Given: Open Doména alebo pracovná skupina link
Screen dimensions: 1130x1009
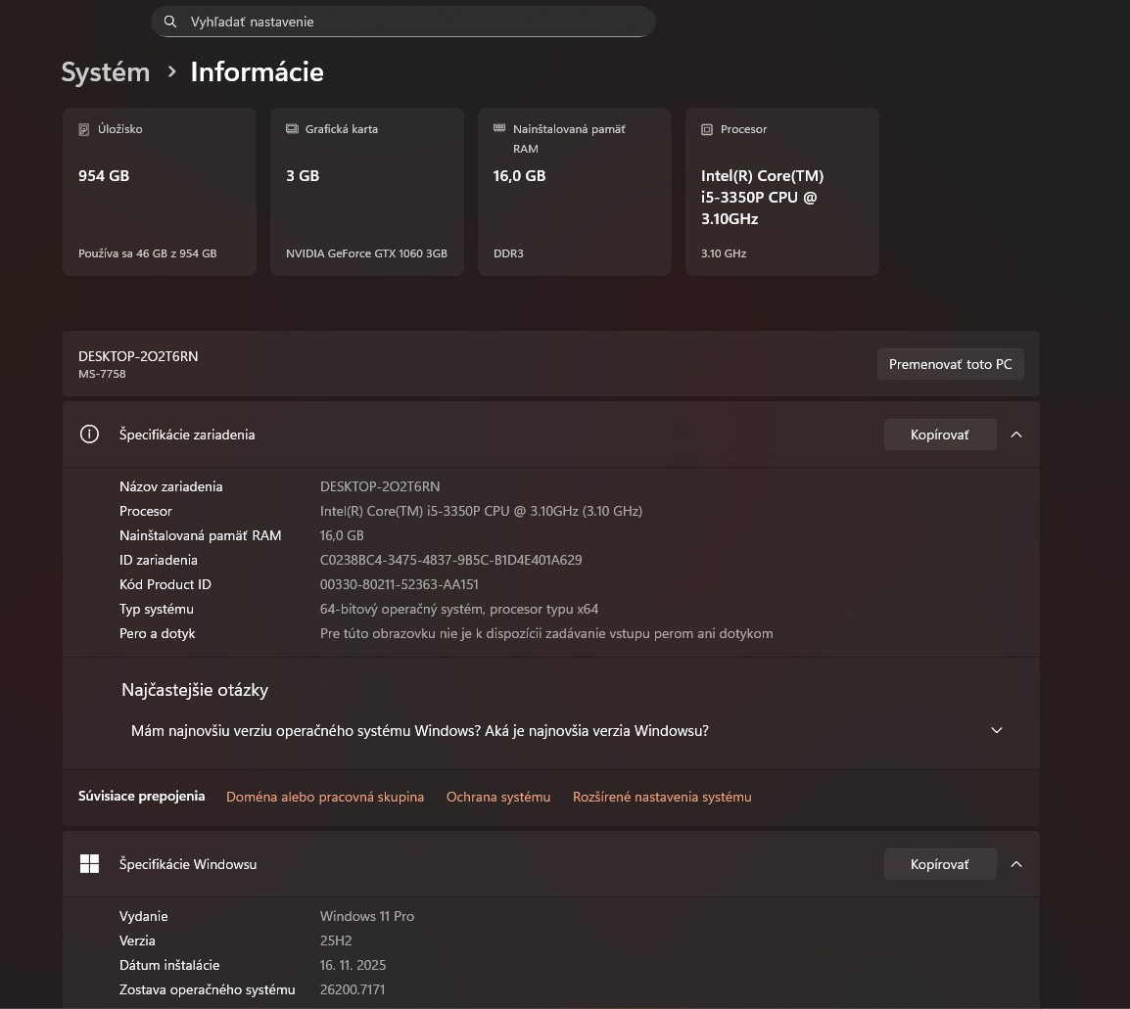Looking at the screenshot, I should click(x=325, y=797).
